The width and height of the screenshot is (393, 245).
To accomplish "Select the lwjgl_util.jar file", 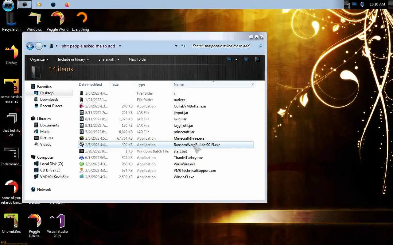I will 166,126.
